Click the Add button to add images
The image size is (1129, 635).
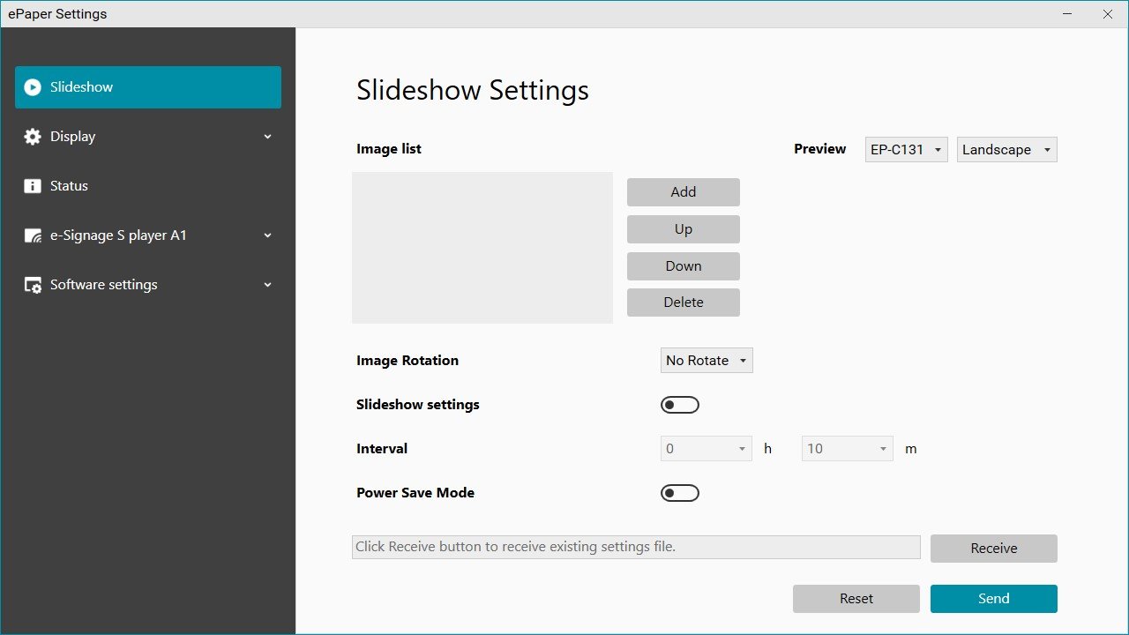pos(683,191)
